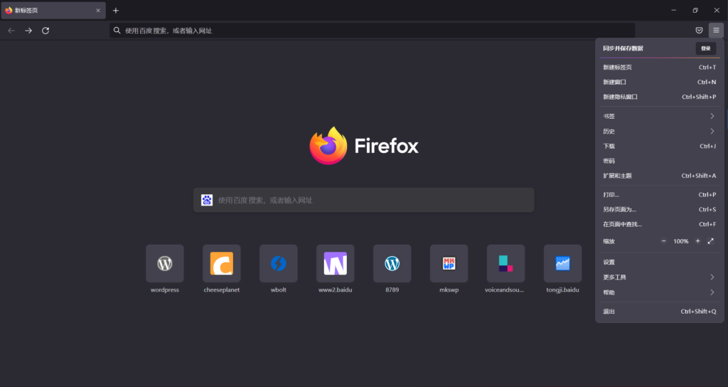Open 下载 from the menu
Image resolution: width=728 pixels, height=387 pixels.
coord(659,146)
